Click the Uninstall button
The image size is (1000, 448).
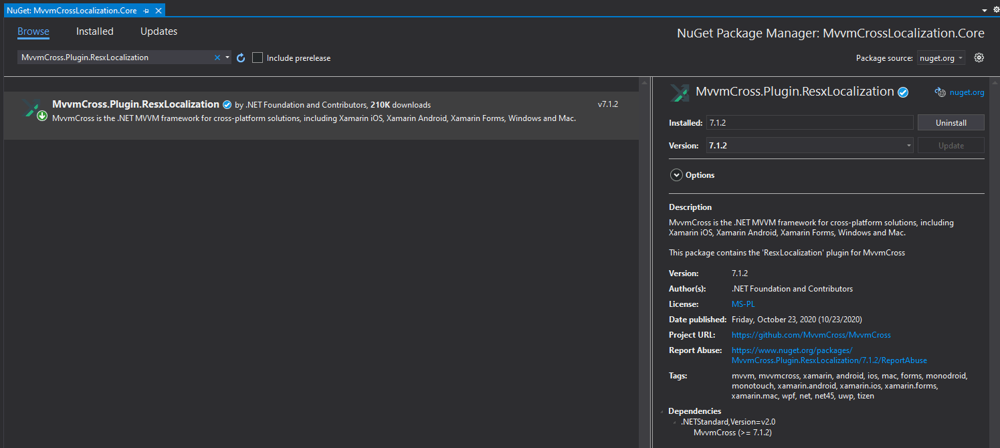tap(951, 122)
